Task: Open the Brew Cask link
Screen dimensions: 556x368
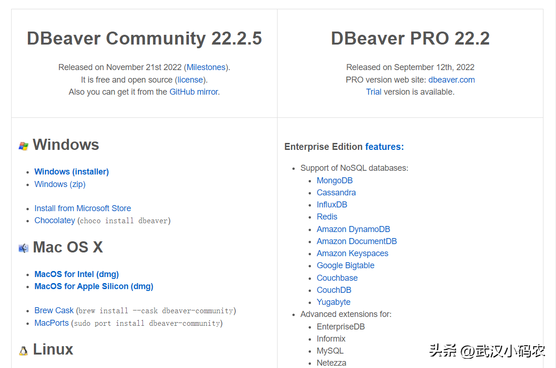Action: pos(54,310)
